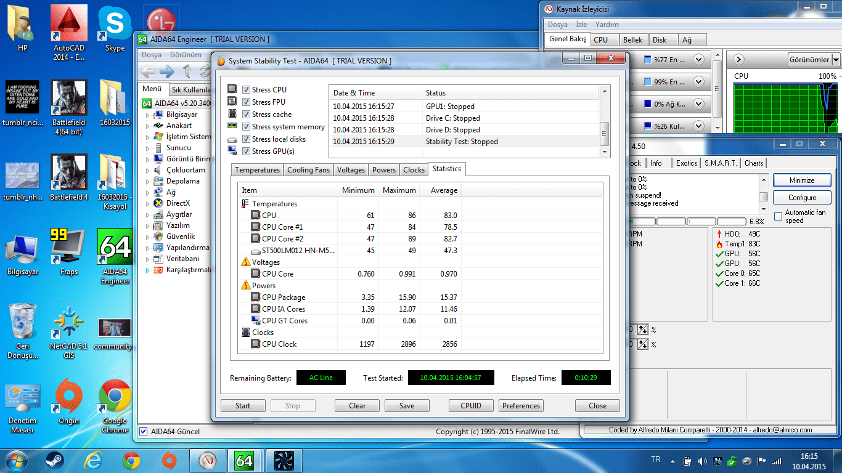Select the Google Chrome desktop shortcut
842x473 pixels.
tap(115, 406)
